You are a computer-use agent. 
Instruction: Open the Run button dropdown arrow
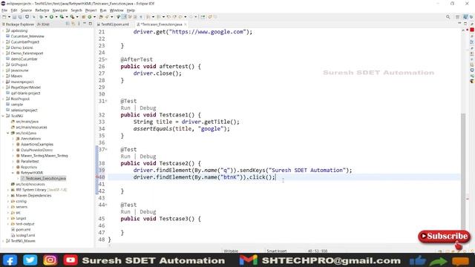56,17
